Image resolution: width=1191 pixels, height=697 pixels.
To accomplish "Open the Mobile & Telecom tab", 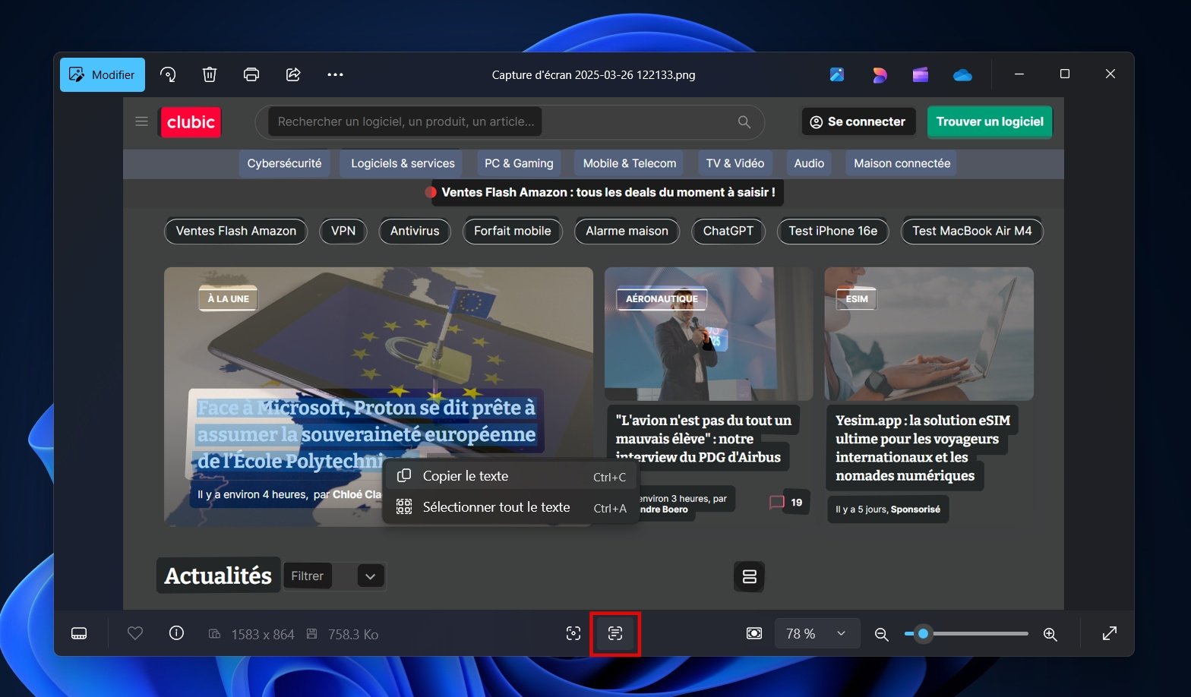I will pyautogui.click(x=630, y=163).
